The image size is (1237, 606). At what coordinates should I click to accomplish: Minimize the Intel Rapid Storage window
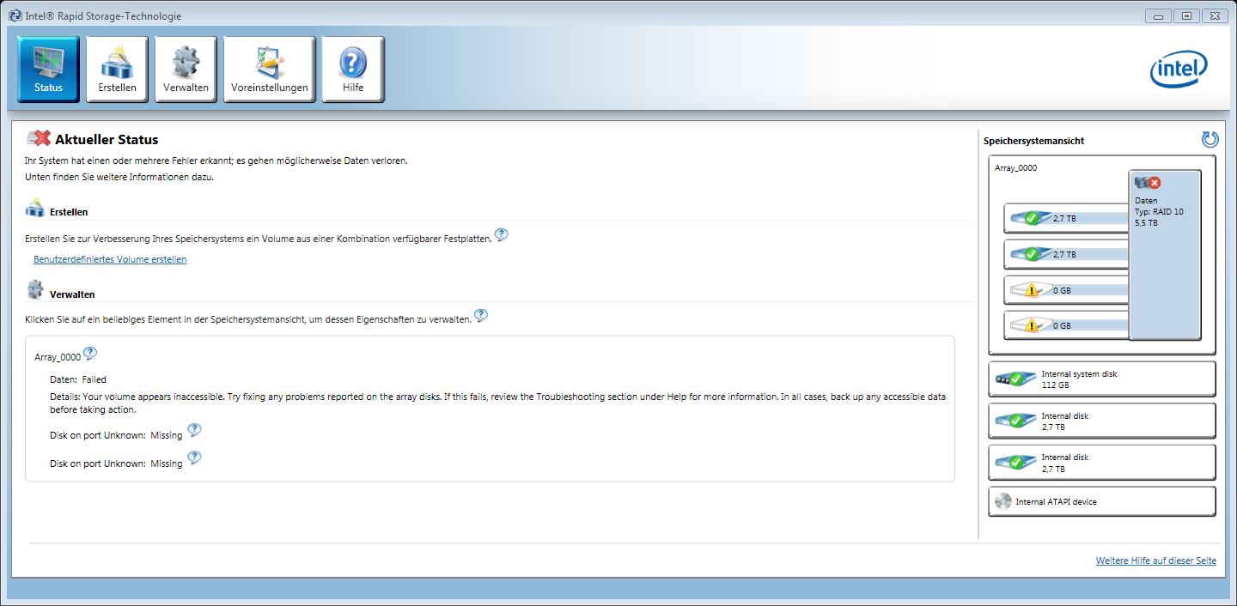[x=1158, y=15]
